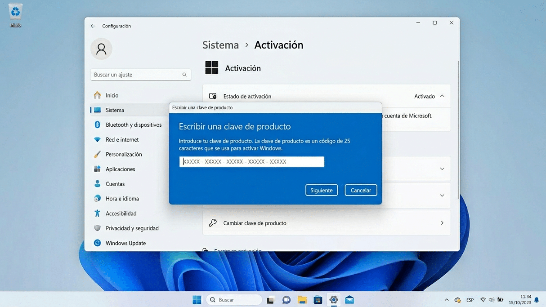Click the Estado de activación icon

pyautogui.click(x=213, y=96)
